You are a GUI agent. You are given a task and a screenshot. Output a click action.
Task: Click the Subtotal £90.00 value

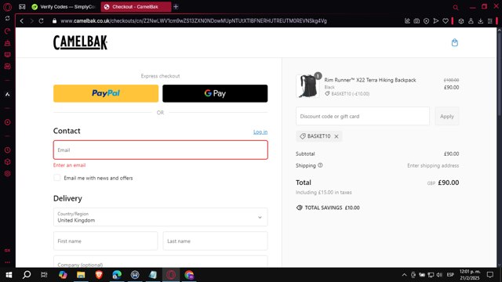click(451, 154)
